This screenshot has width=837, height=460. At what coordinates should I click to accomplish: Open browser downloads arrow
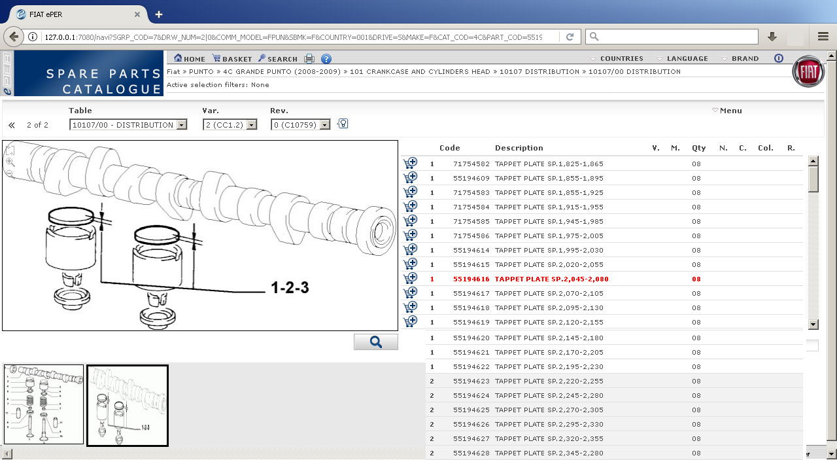coord(772,37)
